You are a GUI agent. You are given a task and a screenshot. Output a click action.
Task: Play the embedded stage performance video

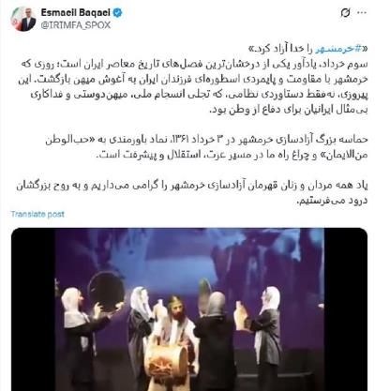coord(189,309)
